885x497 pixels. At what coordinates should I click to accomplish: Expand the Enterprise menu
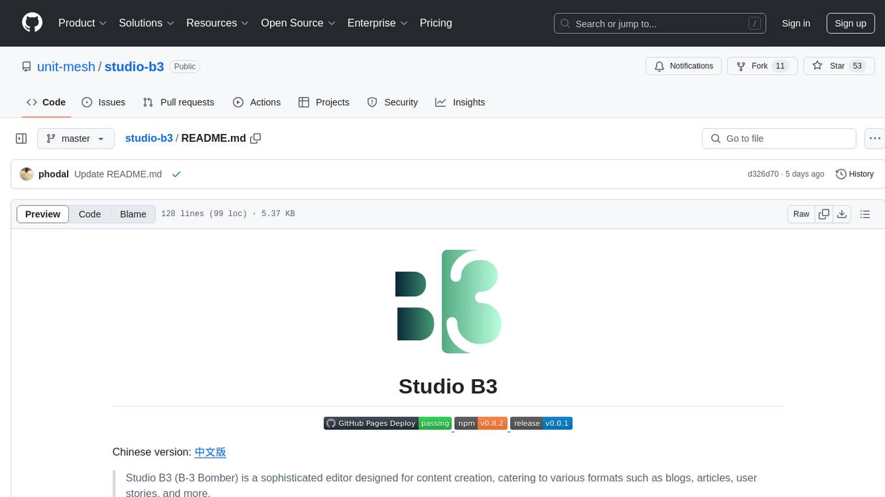click(377, 23)
